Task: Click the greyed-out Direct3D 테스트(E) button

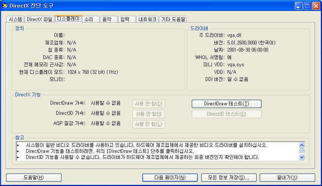Action: click(x=226, y=114)
